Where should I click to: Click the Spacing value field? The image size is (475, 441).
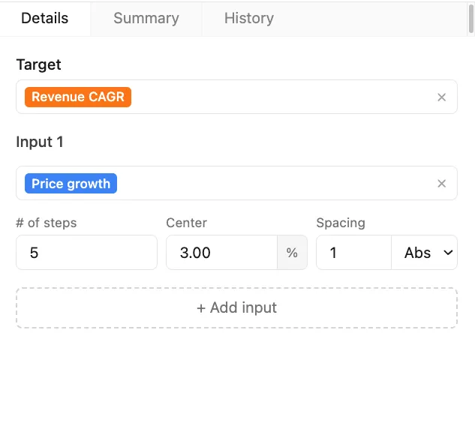coord(354,253)
